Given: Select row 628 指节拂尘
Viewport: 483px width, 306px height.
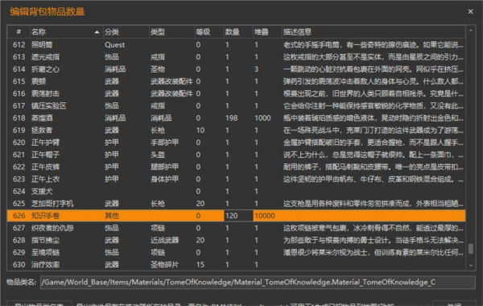Looking at the screenshot, I should [236, 240].
